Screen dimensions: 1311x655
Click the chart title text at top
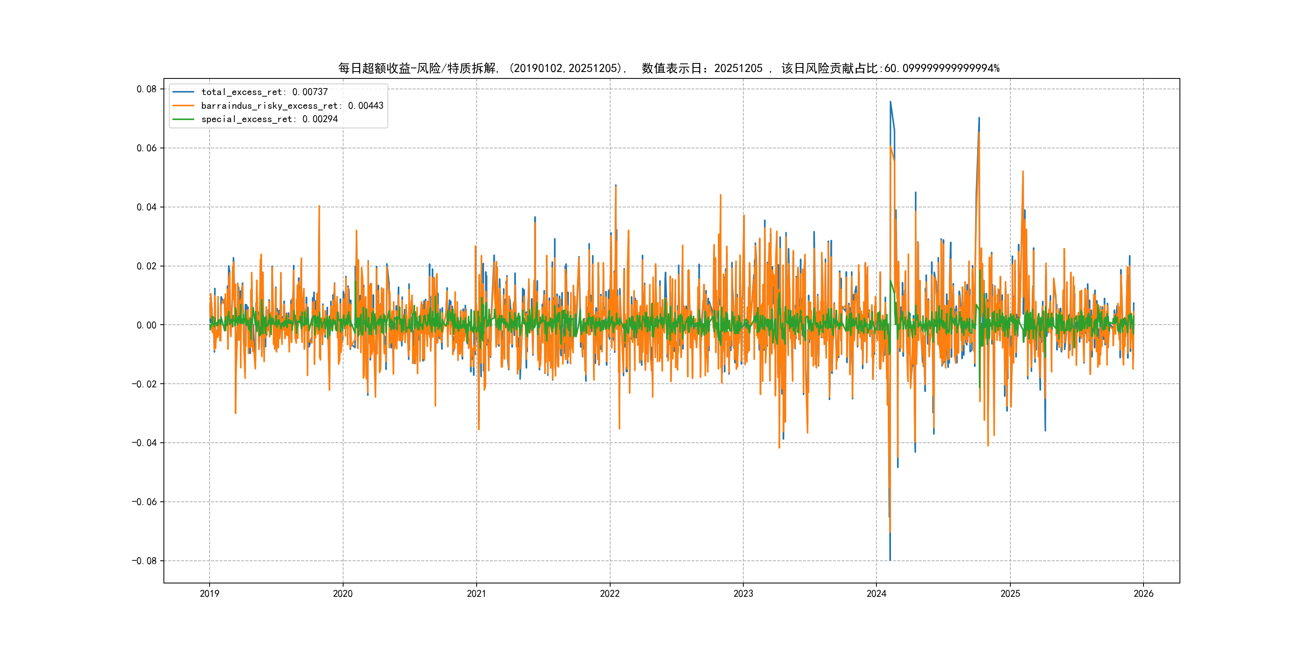pyautogui.click(x=669, y=68)
